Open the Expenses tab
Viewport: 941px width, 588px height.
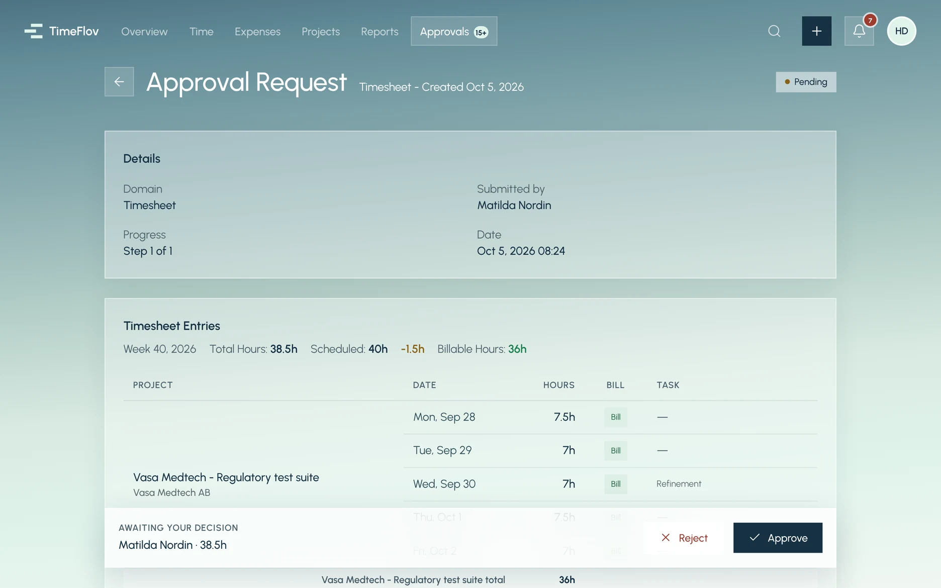click(x=257, y=31)
